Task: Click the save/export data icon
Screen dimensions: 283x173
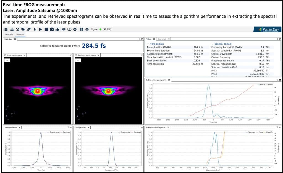Action: click(12, 29)
